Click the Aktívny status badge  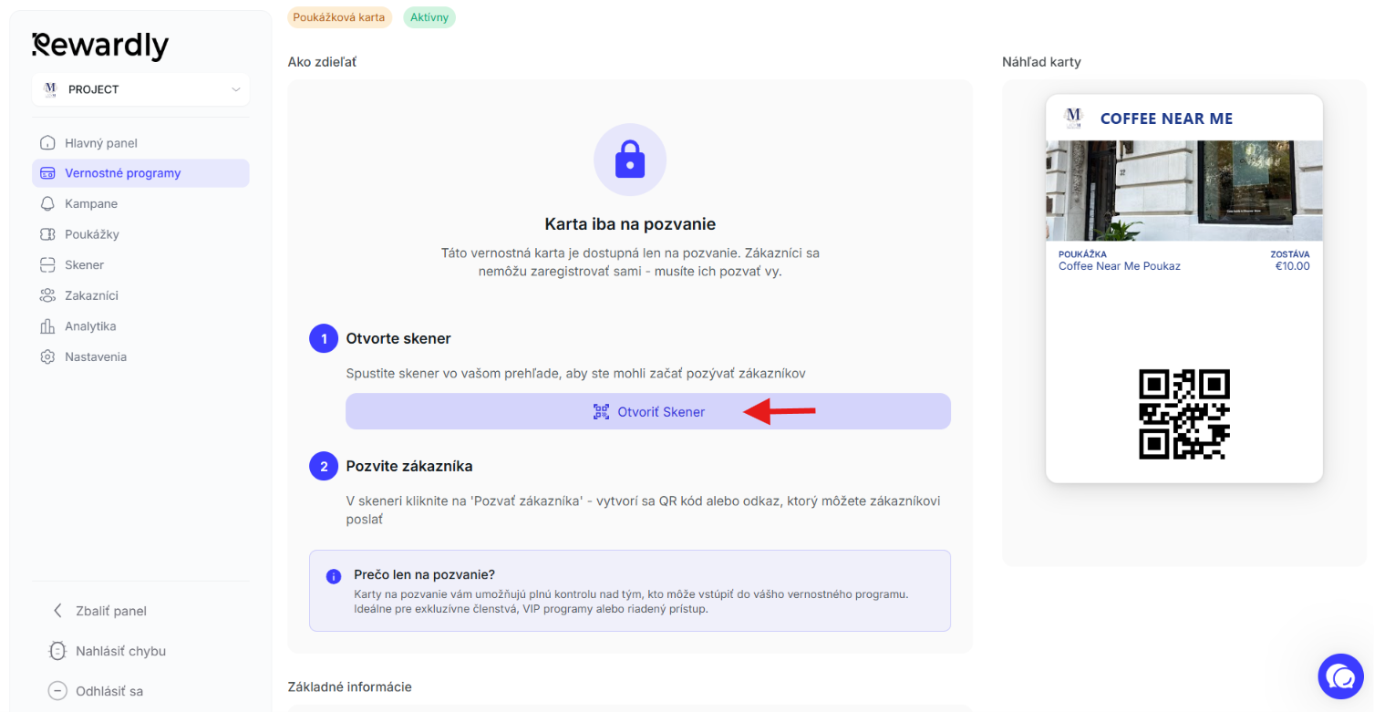[429, 17]
